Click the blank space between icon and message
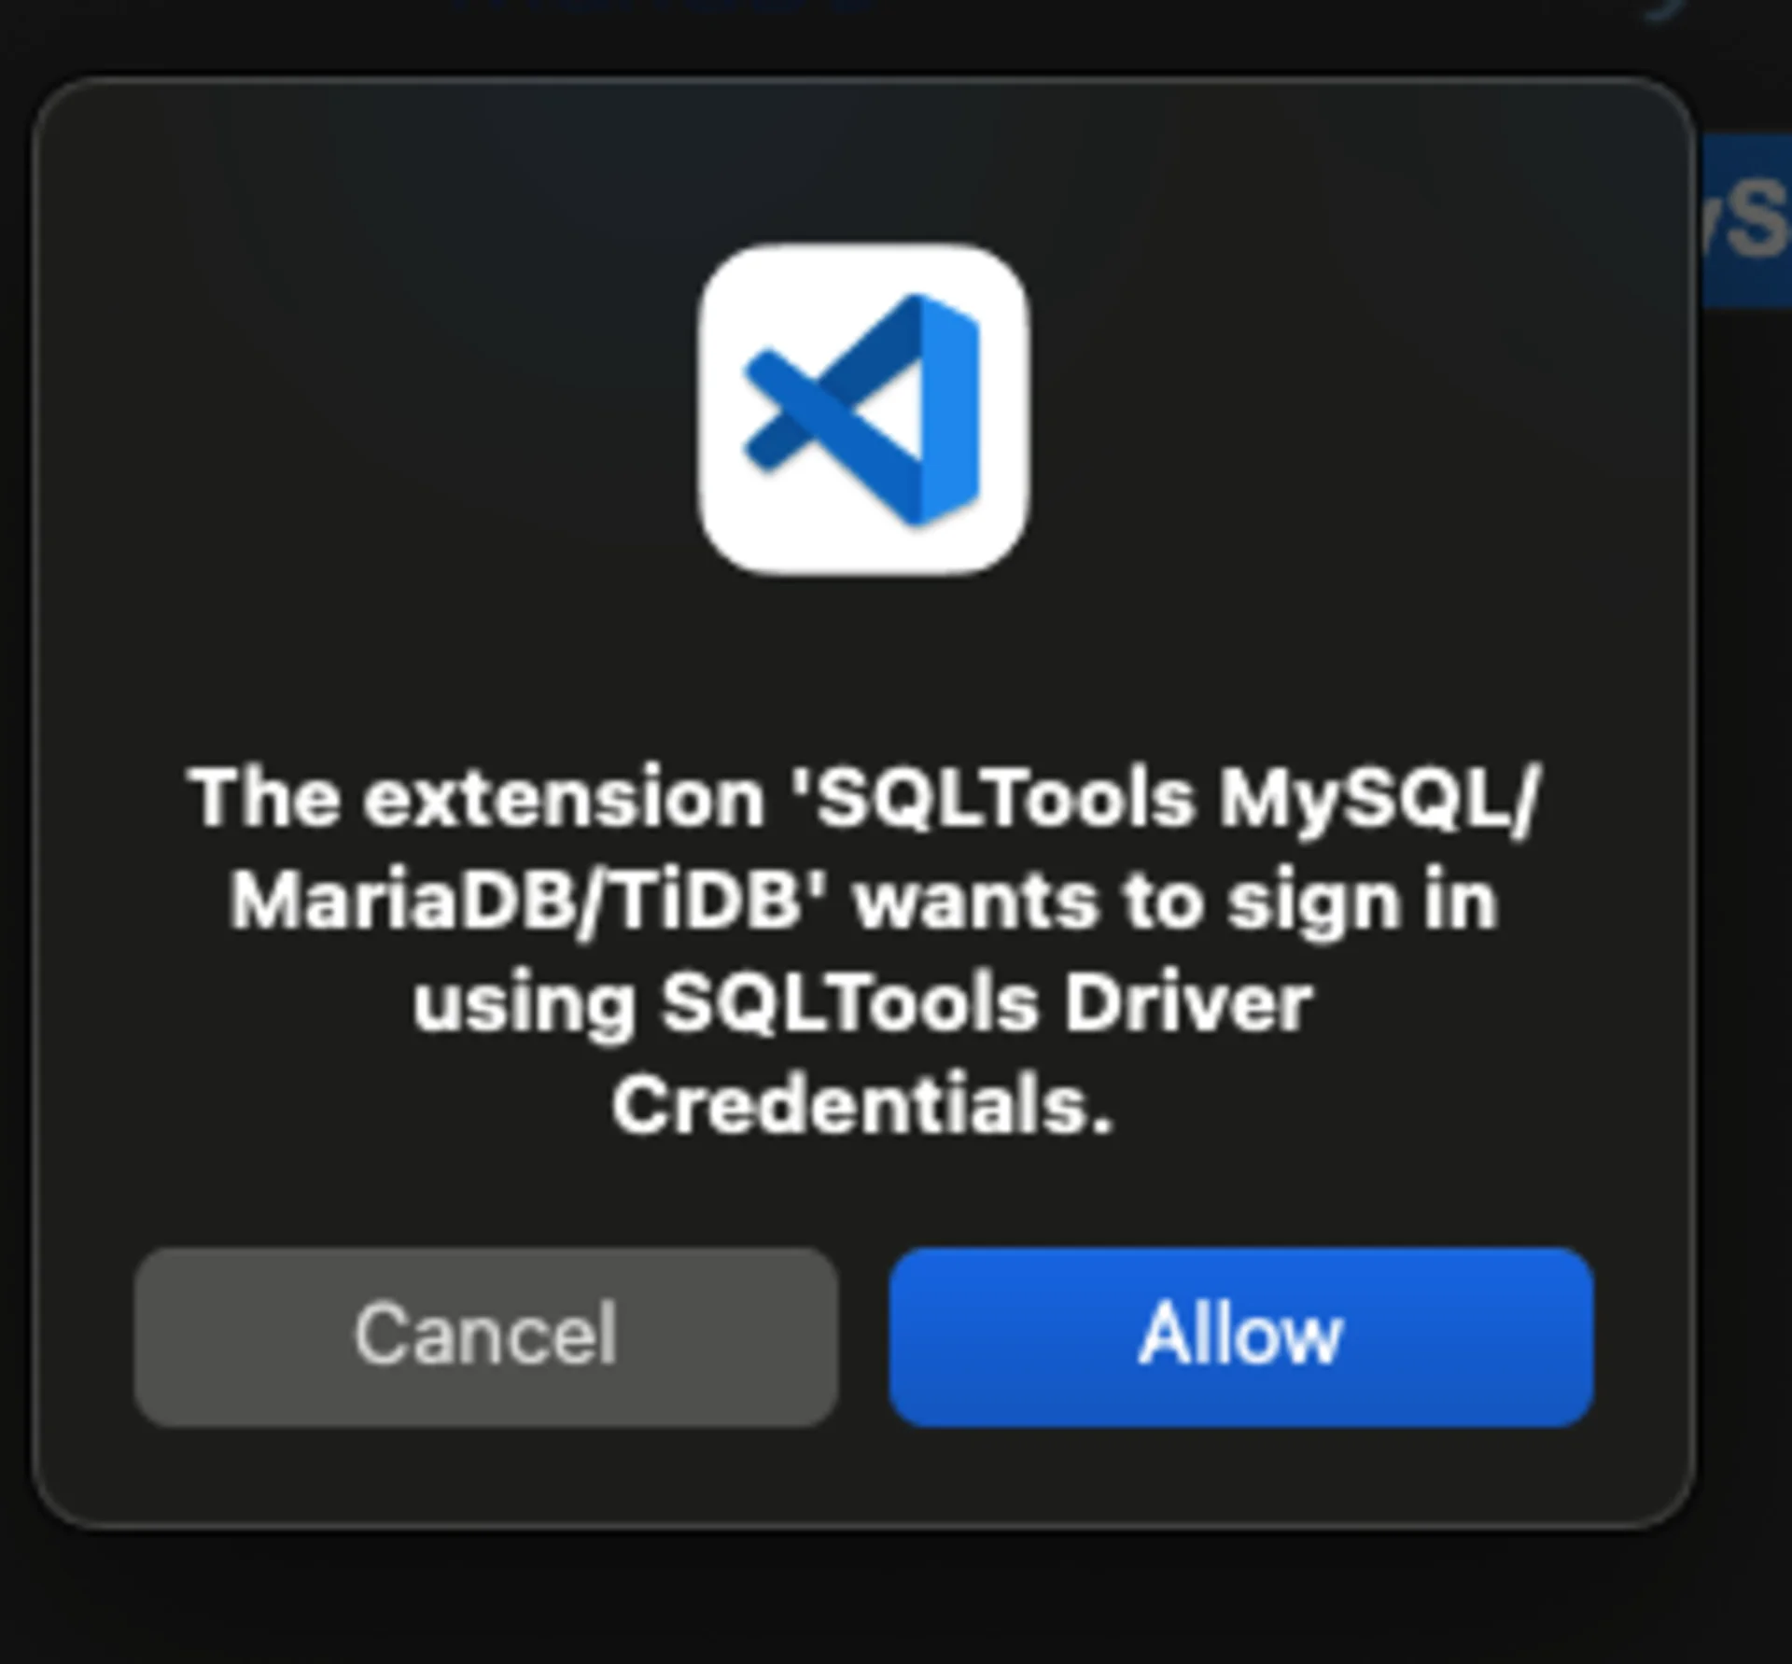The height and width of the screenshot is (1664, 1792). [863, 663]
